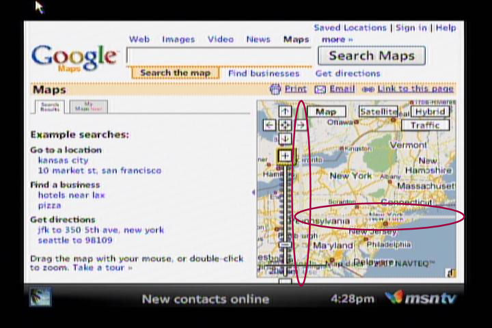The height and width of the screenshot is (328, 492).
Task: Open the My Maps tab
Action: pyautogui.click(x=88, y=107)
